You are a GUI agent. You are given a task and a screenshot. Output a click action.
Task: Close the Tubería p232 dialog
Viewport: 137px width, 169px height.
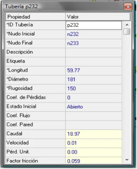pos(128,7)
